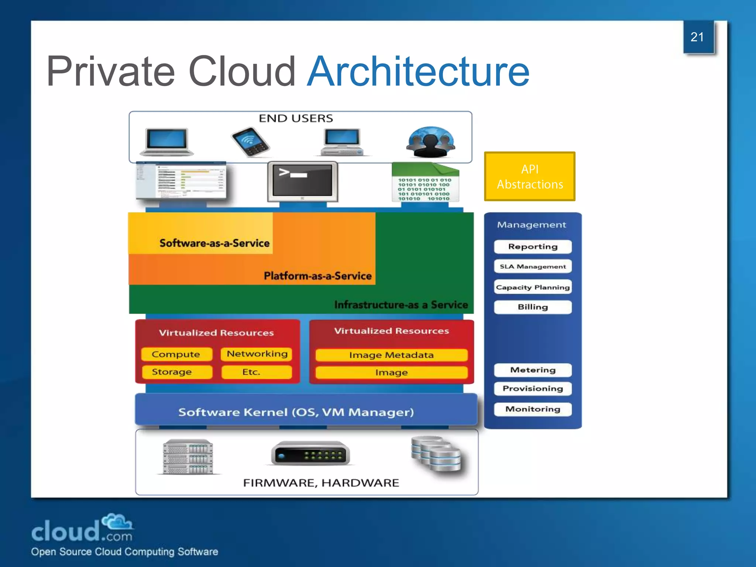This screenshot has height=567, width=756.
Task: Click the Management panel heading
Action: pyautogui.click(x=532, y=225)
